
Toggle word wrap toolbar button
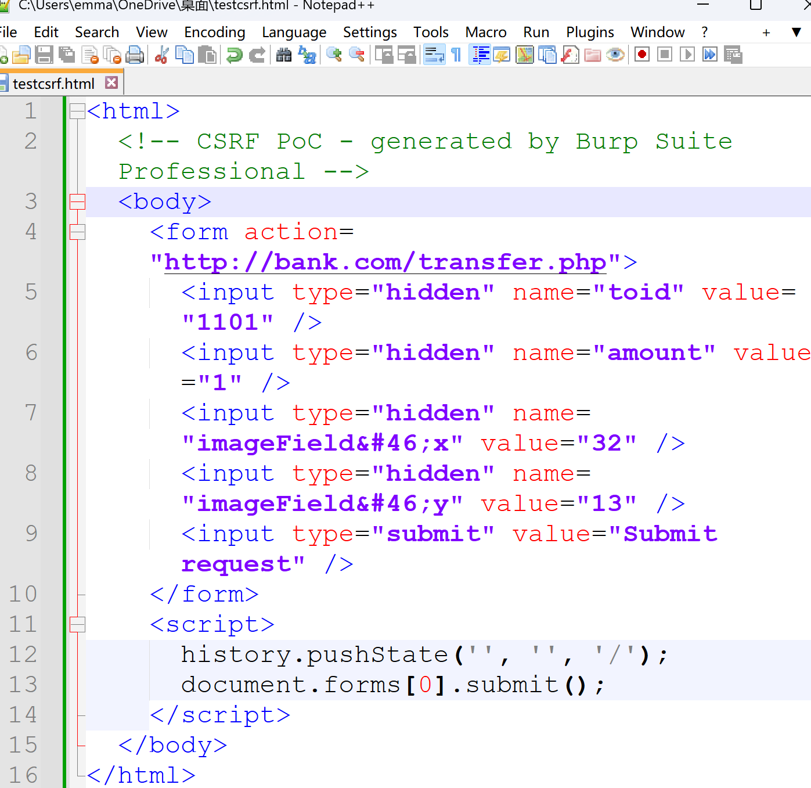(x=434, y=55)
